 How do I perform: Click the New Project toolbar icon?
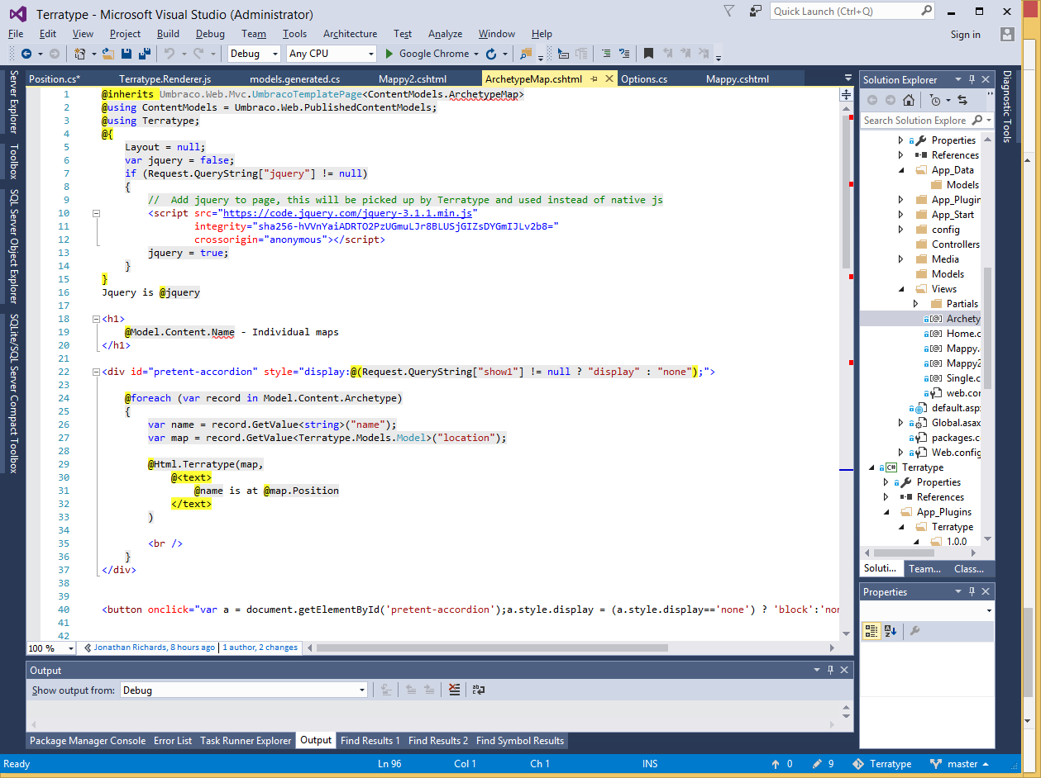tap(80, 54)
